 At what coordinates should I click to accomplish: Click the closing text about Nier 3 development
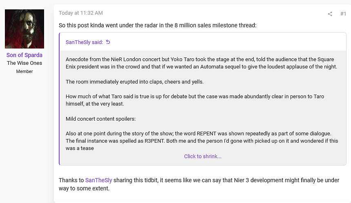pos(199,184)
